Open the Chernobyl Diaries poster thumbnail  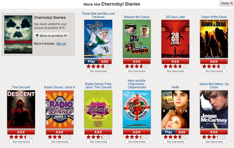pos(18,35)
